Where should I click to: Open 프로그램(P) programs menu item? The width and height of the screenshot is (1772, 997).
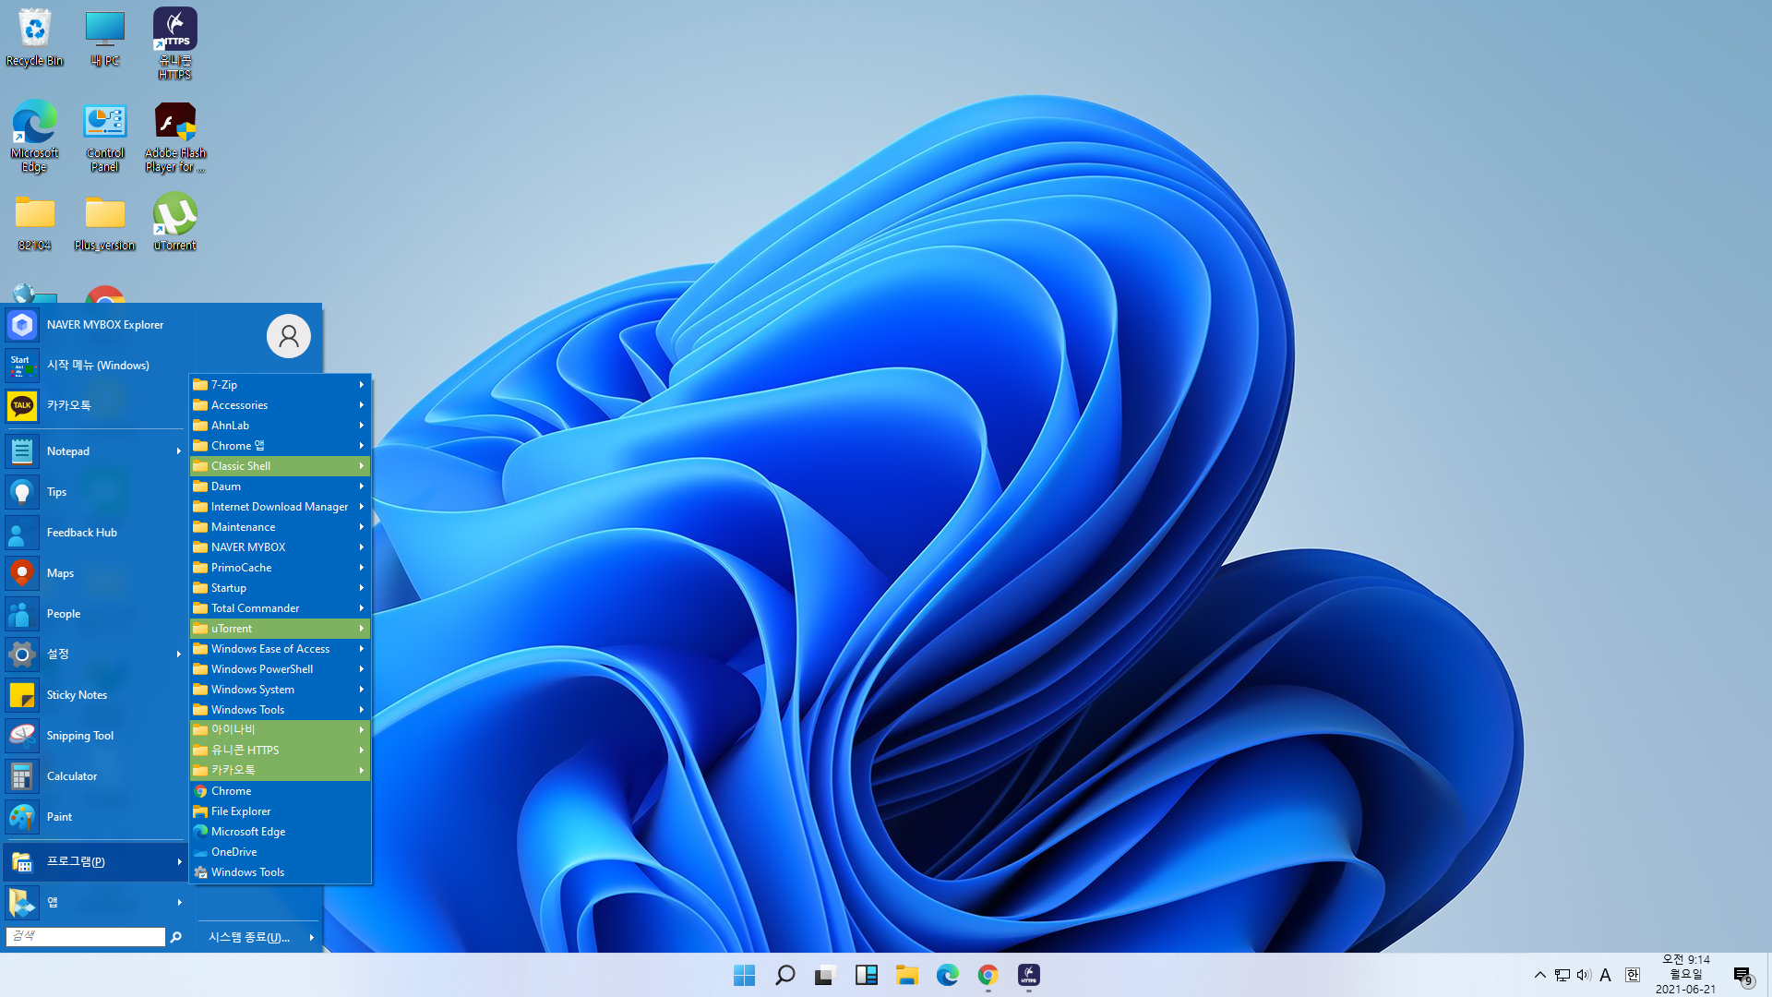pyautogui.click(x=95, y=861)
